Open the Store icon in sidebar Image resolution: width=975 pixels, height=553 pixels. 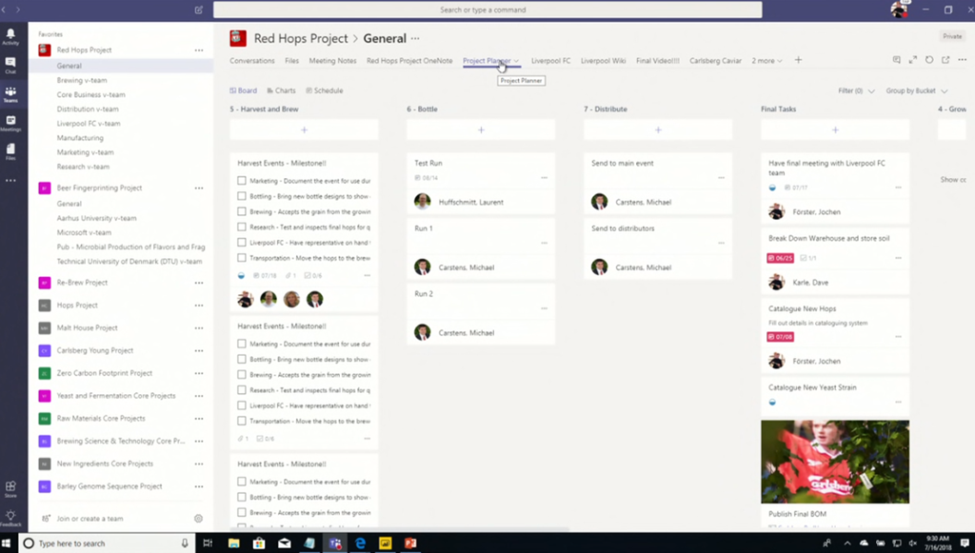coord(10,488)
